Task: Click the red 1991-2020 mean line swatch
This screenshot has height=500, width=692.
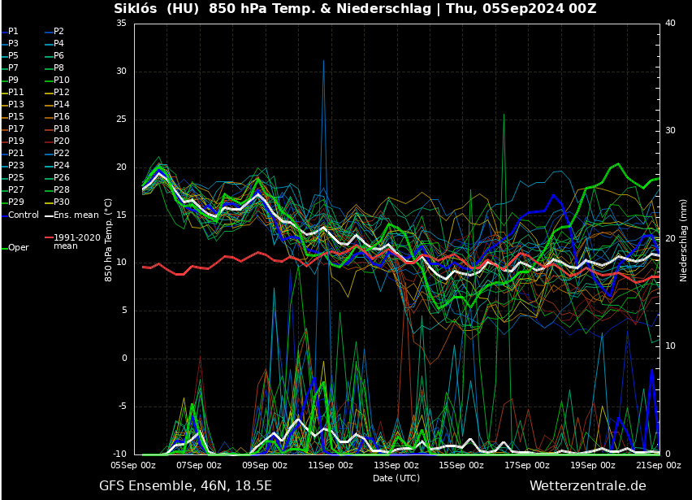Action: [x=48, y=237]
